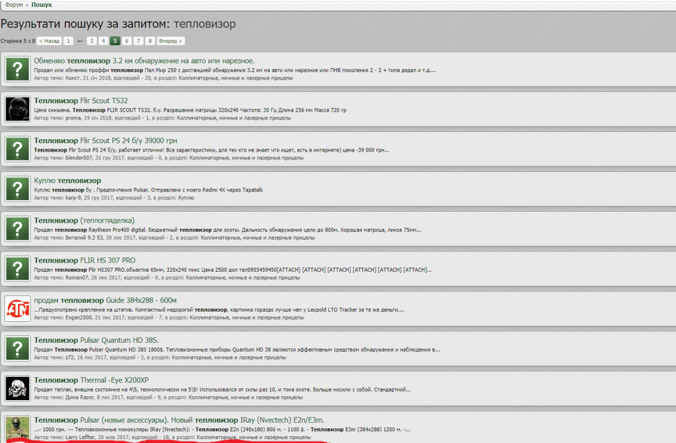676x443 pixels.
Task: Open results page 6
Action: (127, 41)
